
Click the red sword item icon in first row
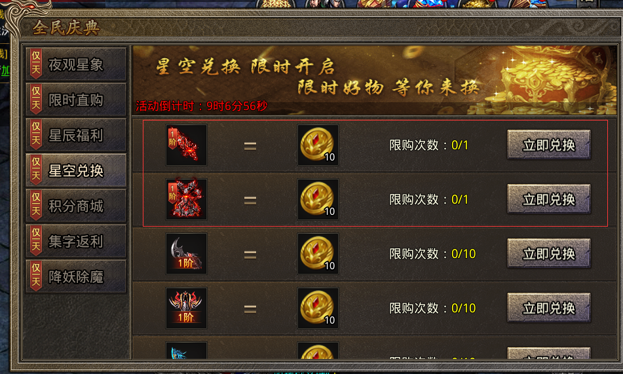point(186,145)
